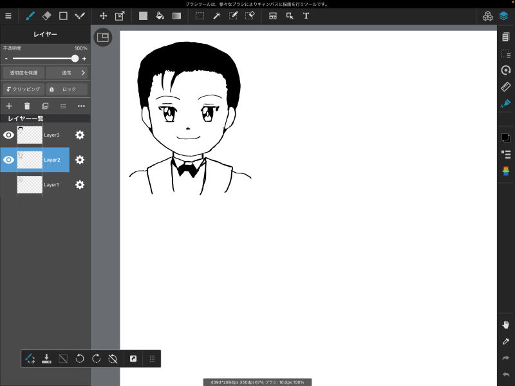515x386 pixels.
Task: Select the Layer3 thumbnail
Action: point(30,135)
